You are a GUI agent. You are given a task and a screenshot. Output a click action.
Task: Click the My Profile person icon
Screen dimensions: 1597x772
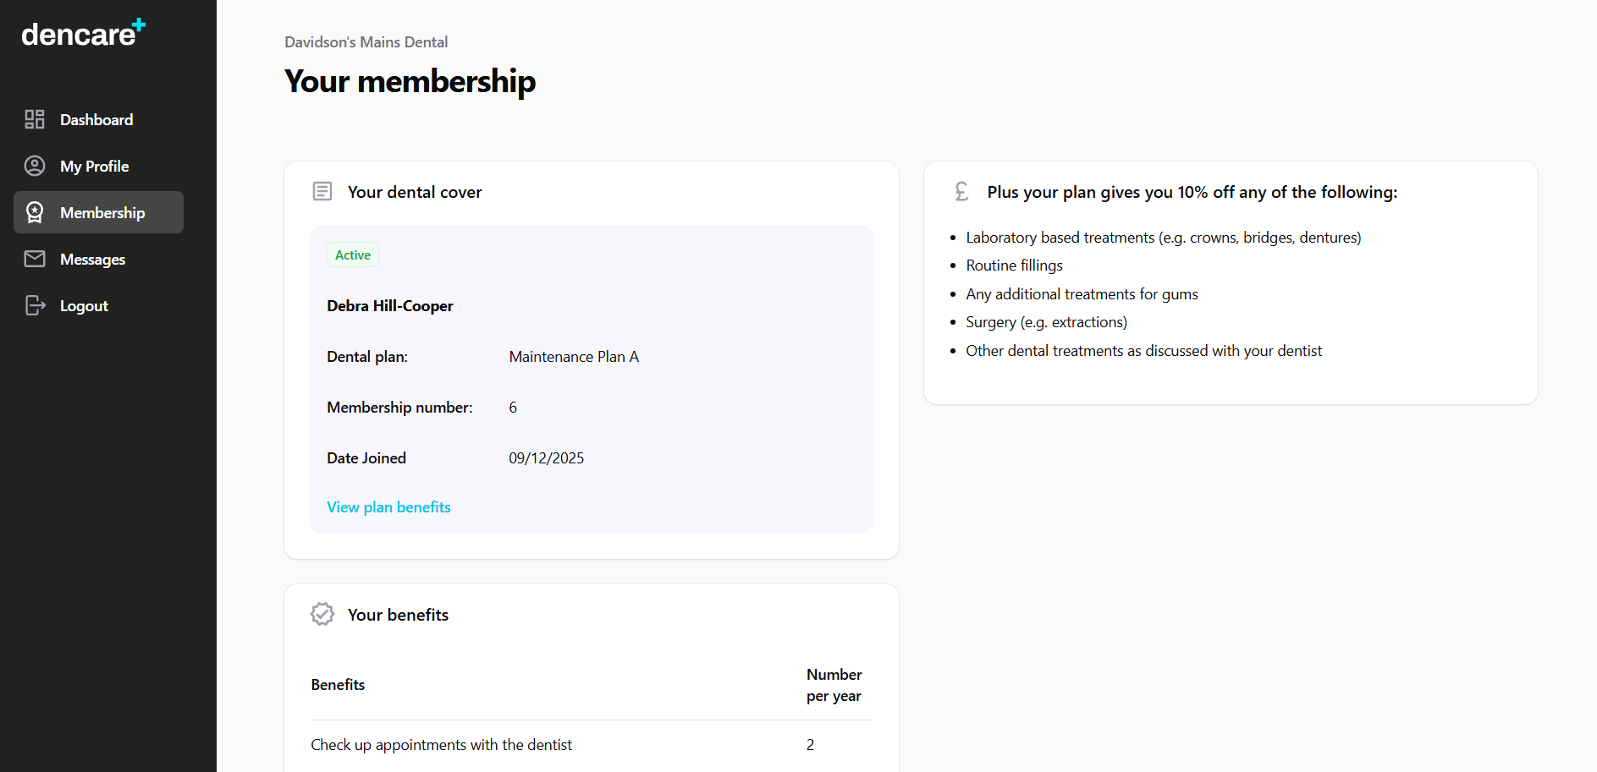point(35,166)
